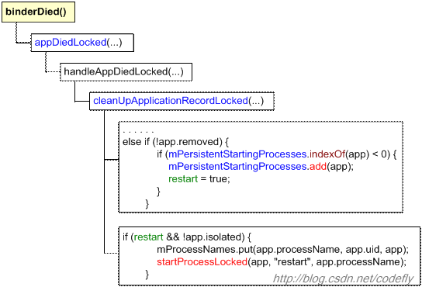Select the appDiedLocked(...) node
Image resolution: width=422 pixels, height=287 pixels.
click(82, 43)
